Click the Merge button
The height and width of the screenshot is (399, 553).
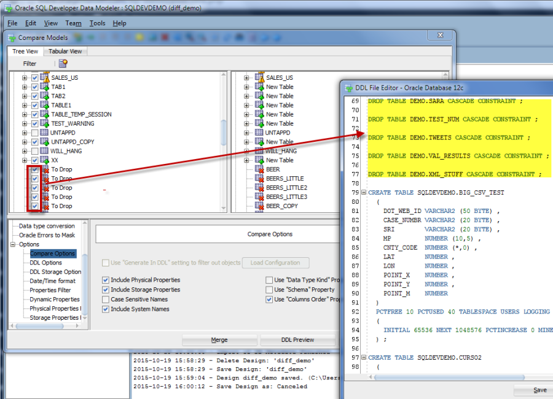click(x=219, y=340)
